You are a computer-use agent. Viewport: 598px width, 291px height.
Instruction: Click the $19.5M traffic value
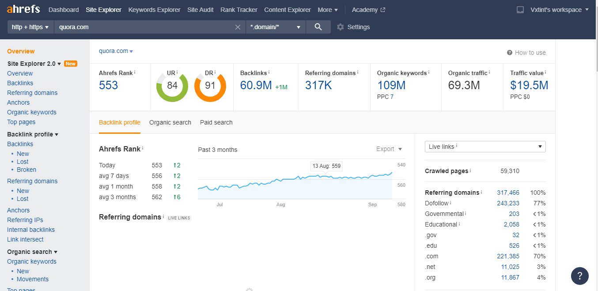pos(529,85)
